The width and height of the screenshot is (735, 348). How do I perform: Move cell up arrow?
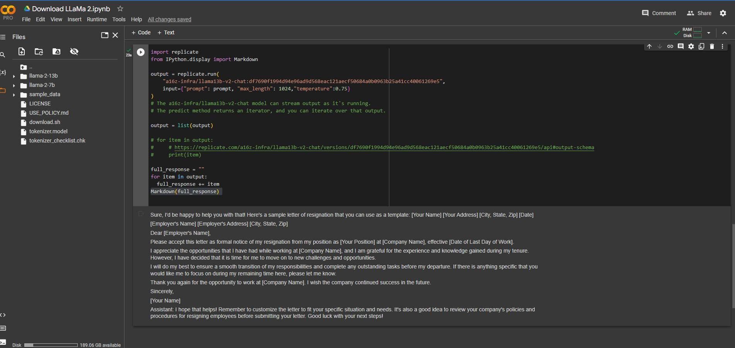tap(649, 46)
